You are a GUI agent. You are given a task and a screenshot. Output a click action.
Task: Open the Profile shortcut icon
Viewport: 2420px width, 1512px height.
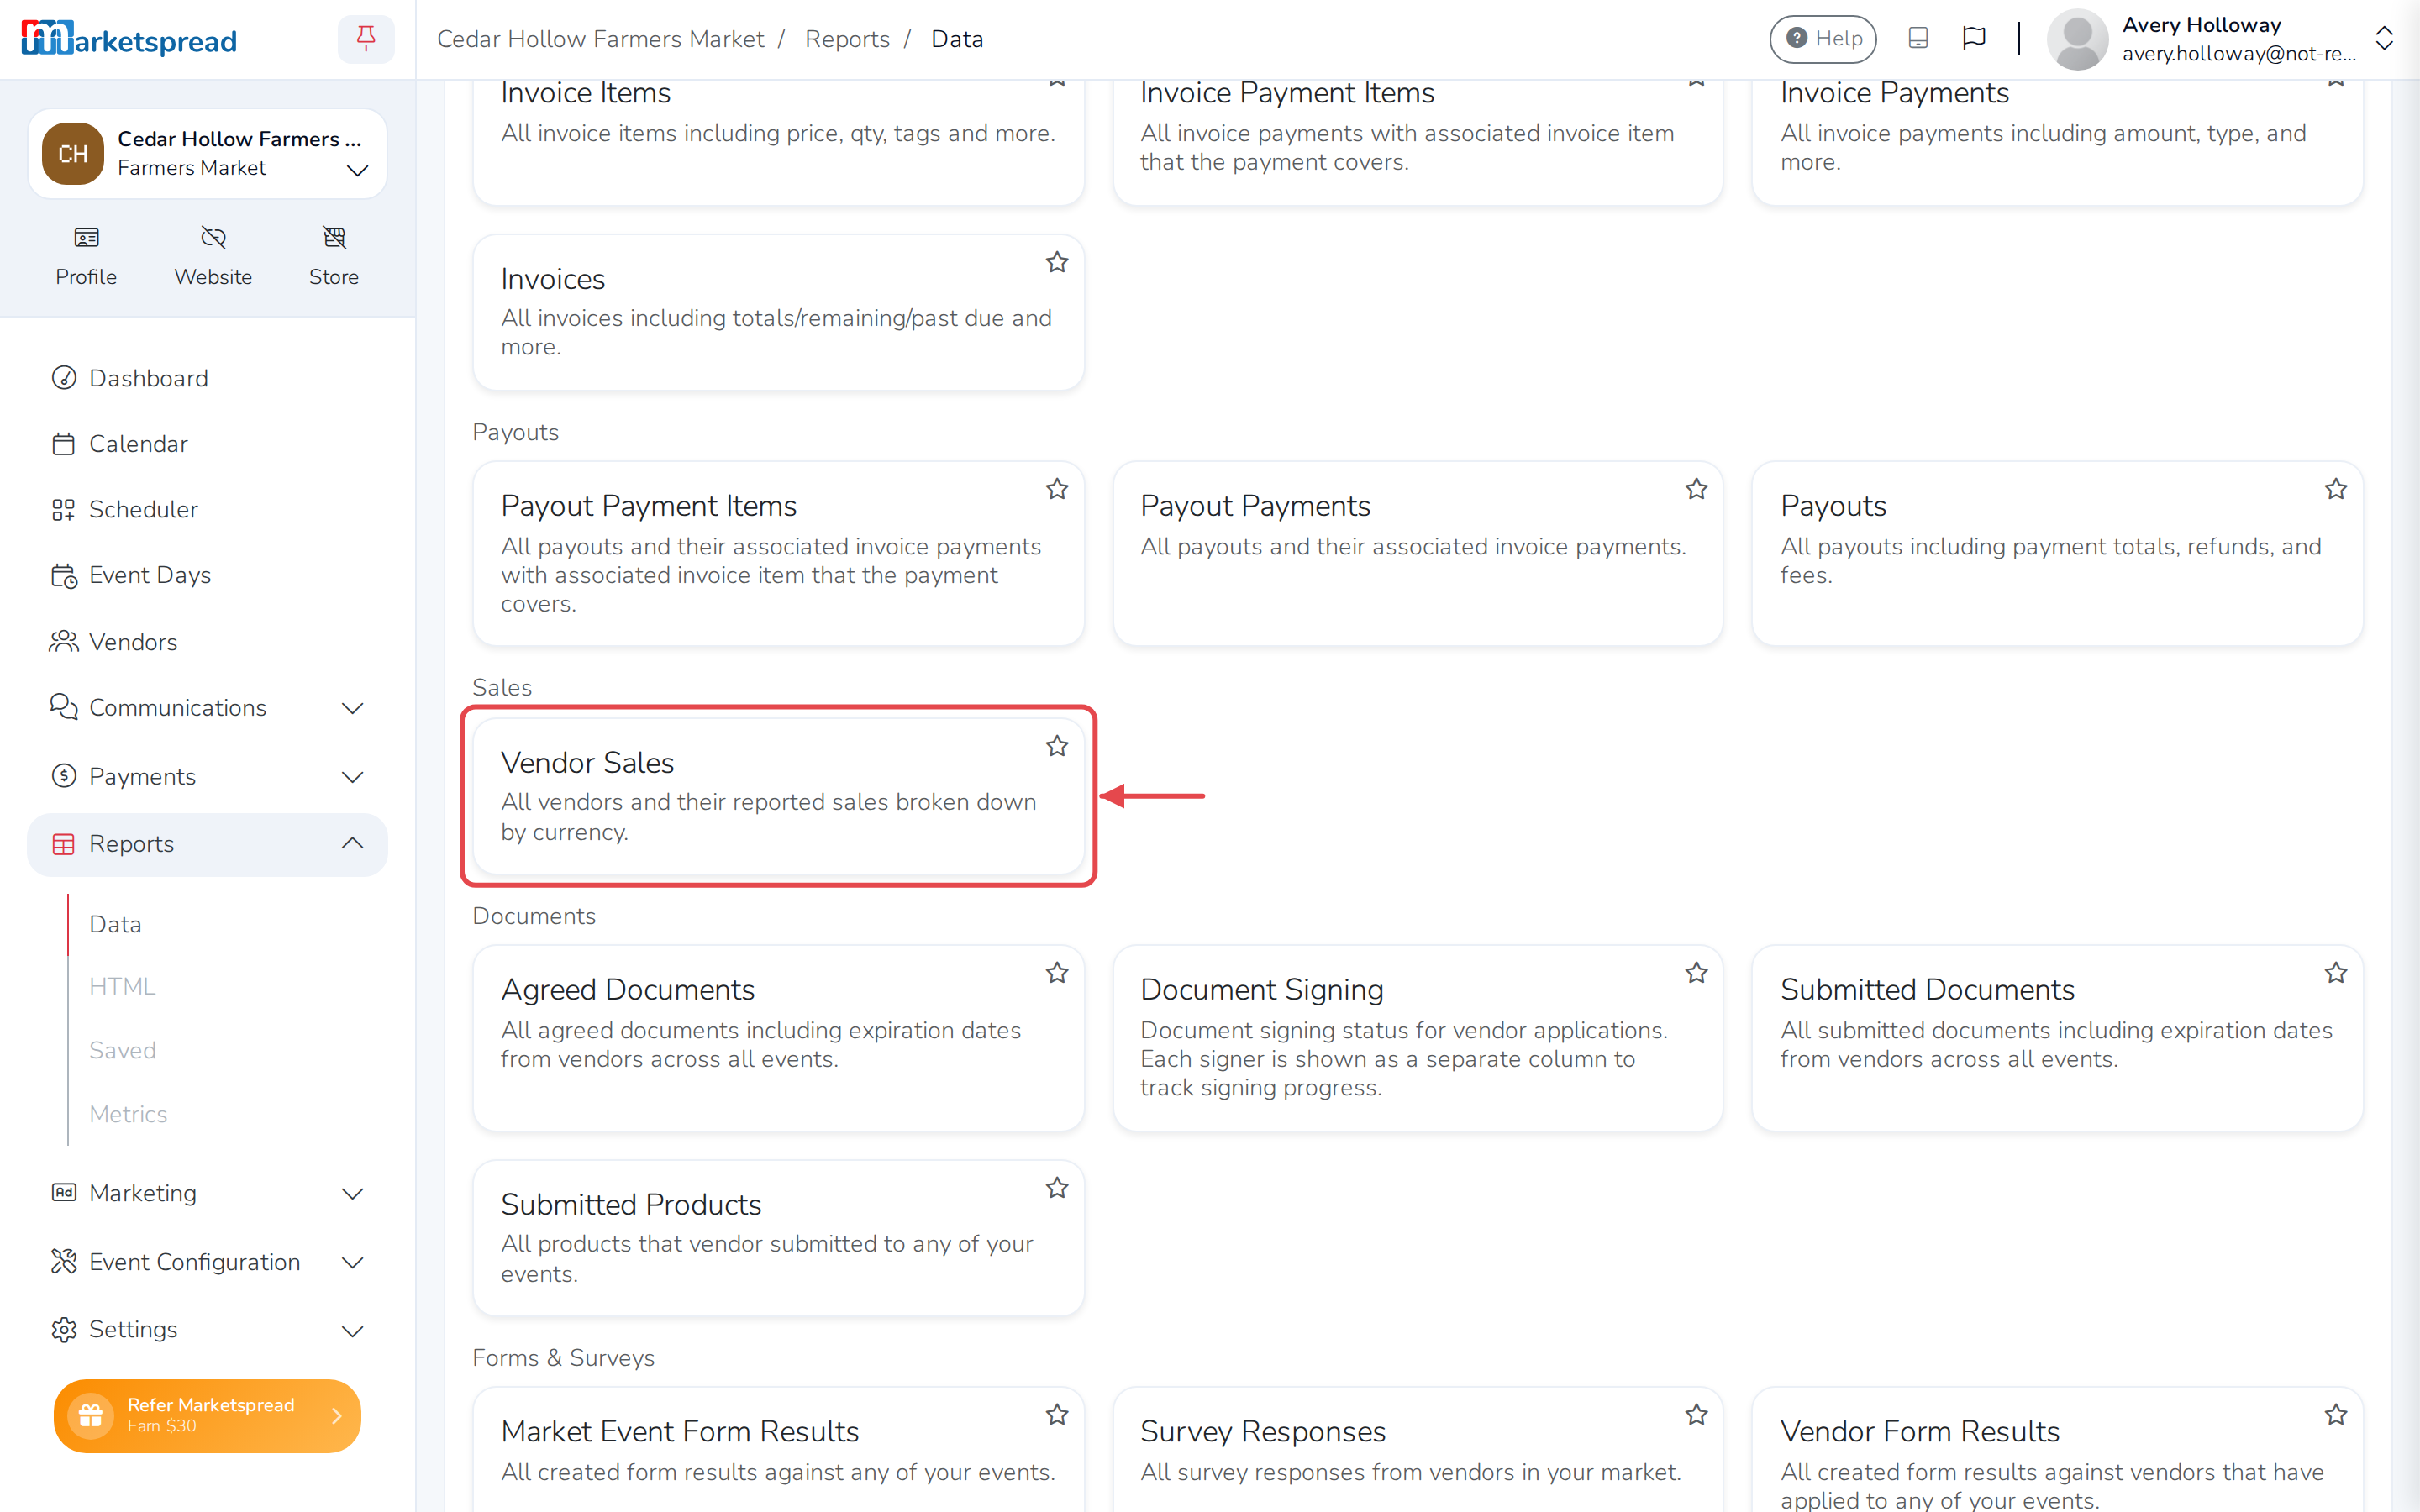[86, 238]
